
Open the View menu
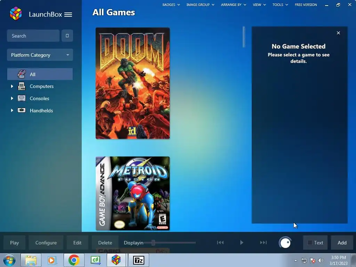259,5
